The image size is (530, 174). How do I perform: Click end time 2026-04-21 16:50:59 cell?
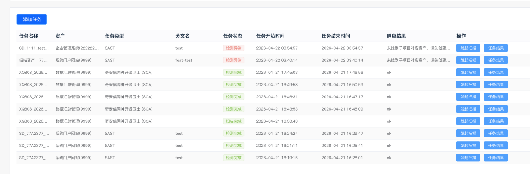[342, 85]
